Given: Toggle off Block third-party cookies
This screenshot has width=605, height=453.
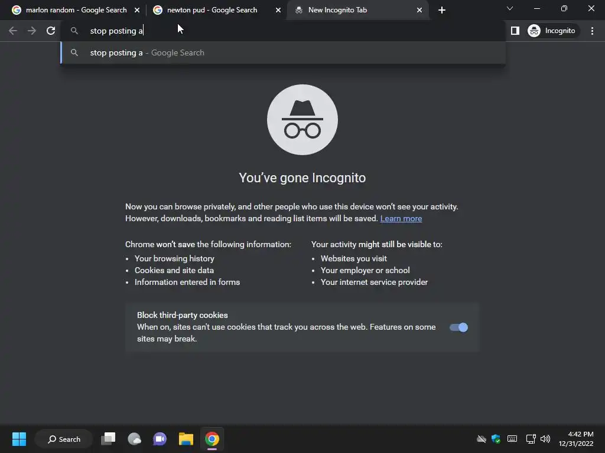Looking at the screenshot, I should click(x=458, y=327).
